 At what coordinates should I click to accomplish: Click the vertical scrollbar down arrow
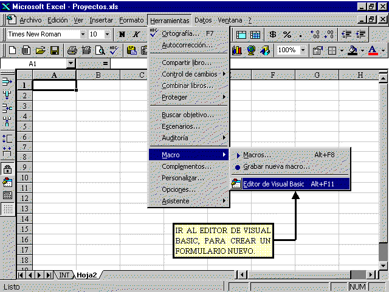click(x=384, y=266)
